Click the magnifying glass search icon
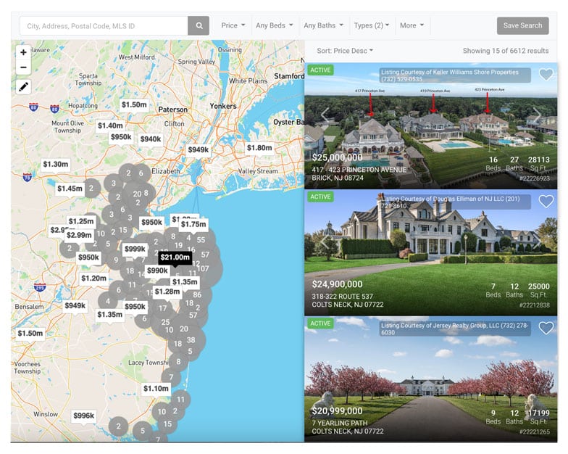 [199, 26]
